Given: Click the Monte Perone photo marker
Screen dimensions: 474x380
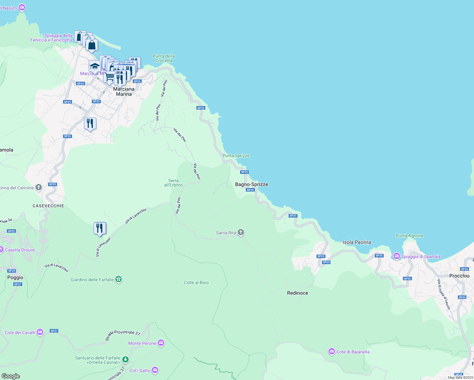Looking at the screenshot, I should click(161, 342).
